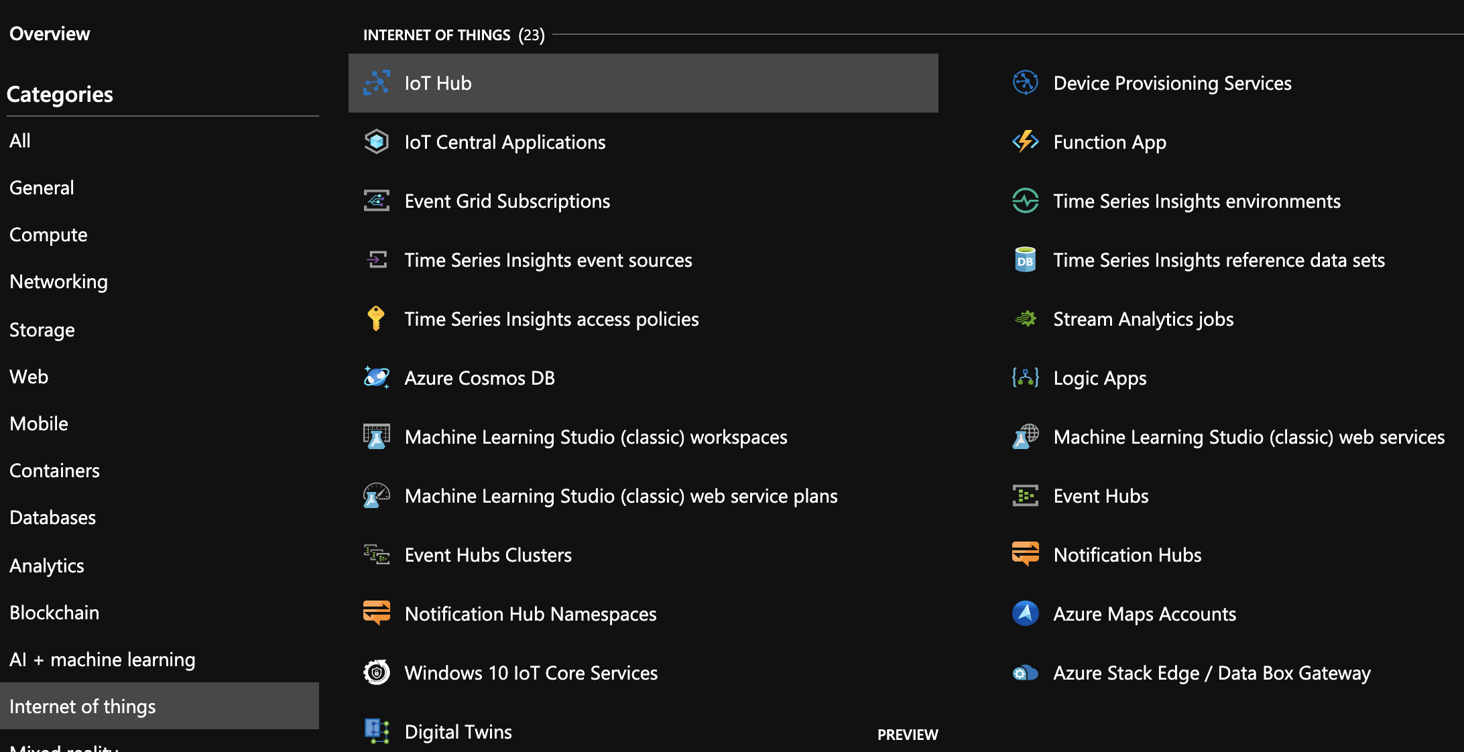This screenshot has width=1464, height=752.
Task: Select the IoT Hub icon
Action: tap(377, 82)
